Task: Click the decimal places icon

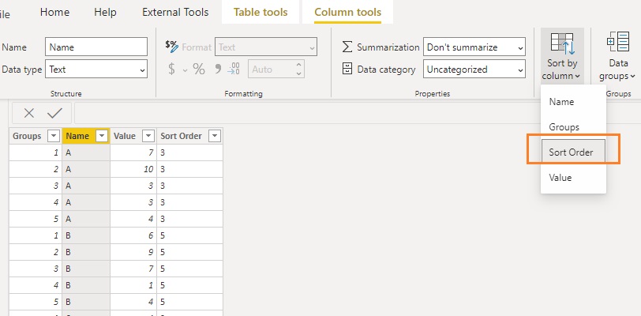Action: click(234, 69)
